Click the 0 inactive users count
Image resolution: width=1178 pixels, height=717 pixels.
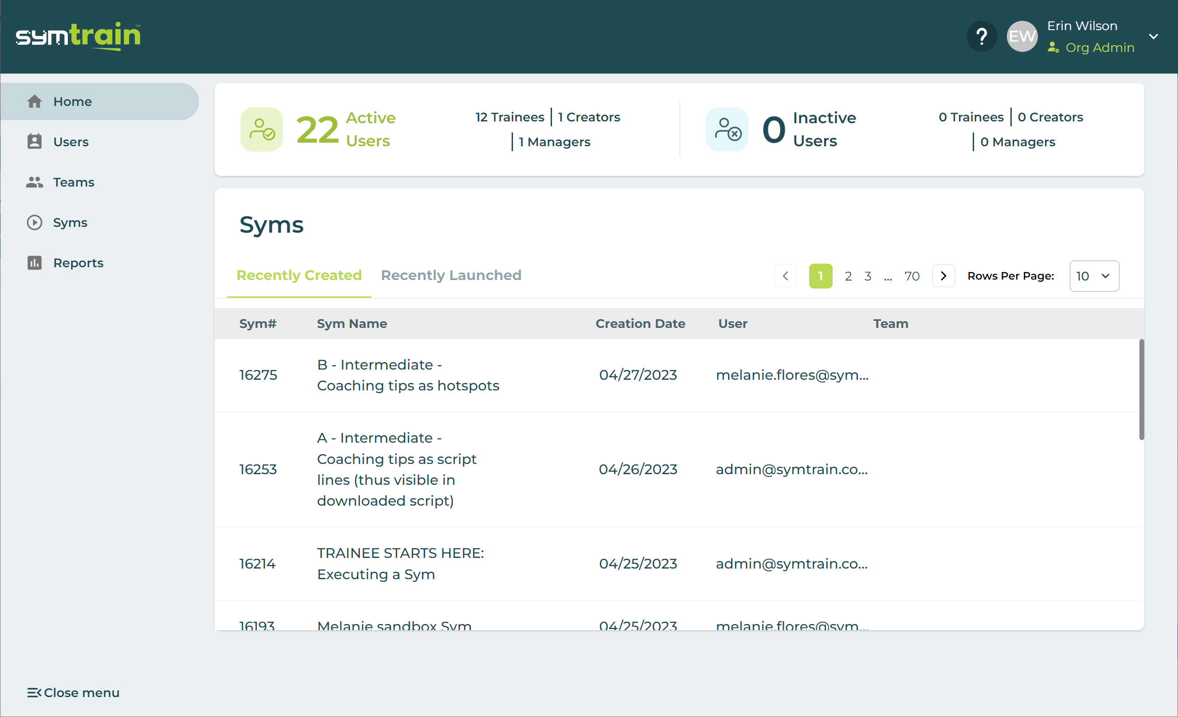(x=774, y=129)
